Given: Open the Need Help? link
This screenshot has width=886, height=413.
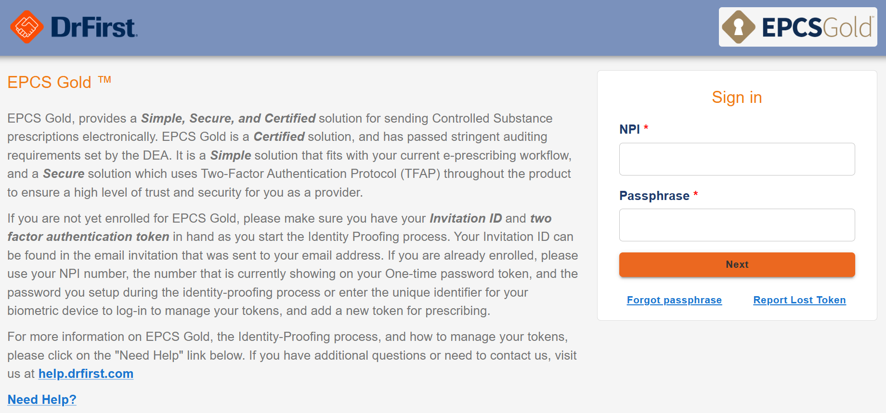Looking at the screenshot, I should click(42, 400).
